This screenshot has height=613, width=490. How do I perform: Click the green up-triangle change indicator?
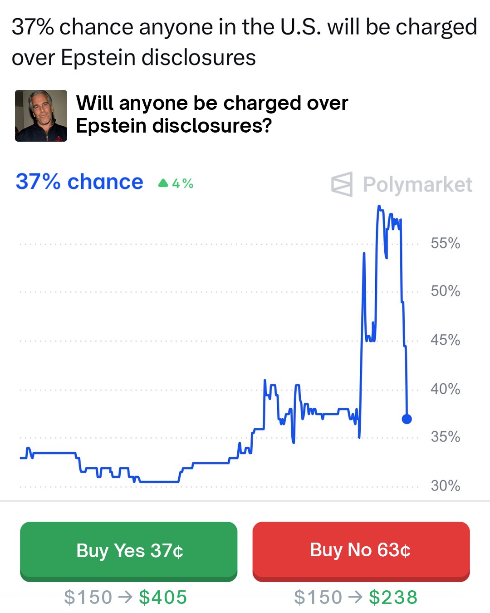[x=163, y=183]
